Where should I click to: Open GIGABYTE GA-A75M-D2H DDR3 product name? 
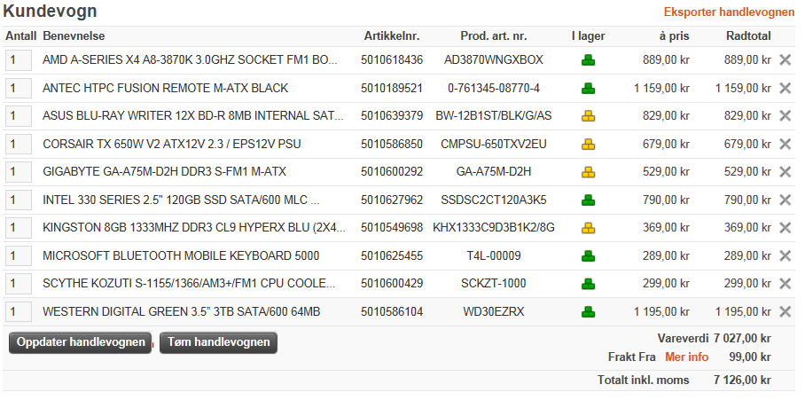point(164,172)
